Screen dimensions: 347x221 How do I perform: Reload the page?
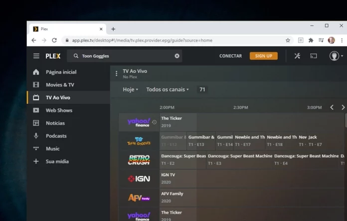(54, 40)
